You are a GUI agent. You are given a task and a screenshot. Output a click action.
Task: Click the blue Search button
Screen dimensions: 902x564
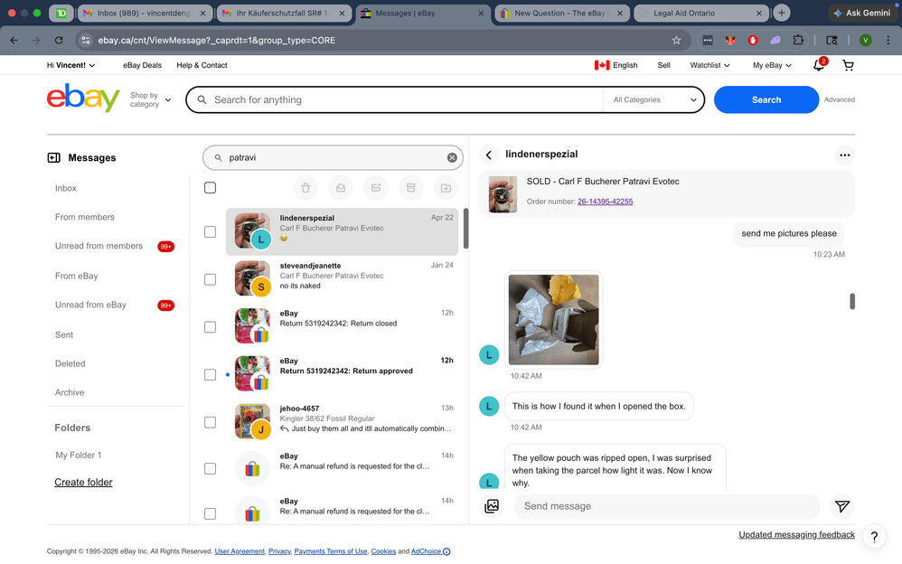[x=766, y=100]
